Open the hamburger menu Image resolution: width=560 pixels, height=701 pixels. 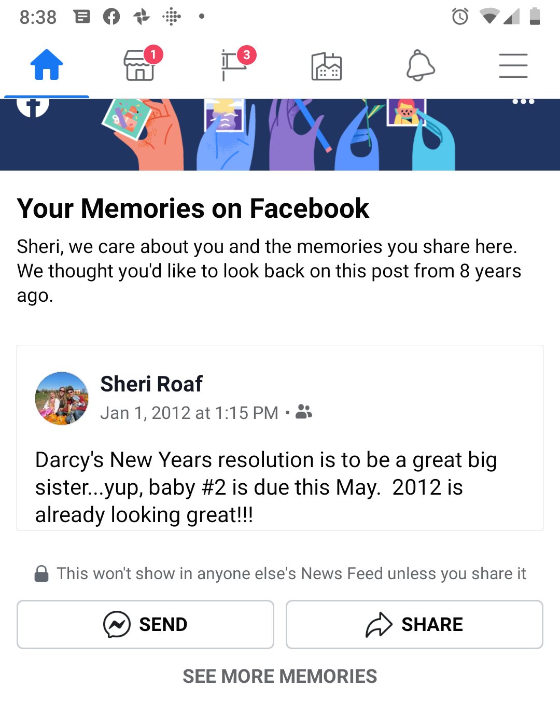(513, 65)
